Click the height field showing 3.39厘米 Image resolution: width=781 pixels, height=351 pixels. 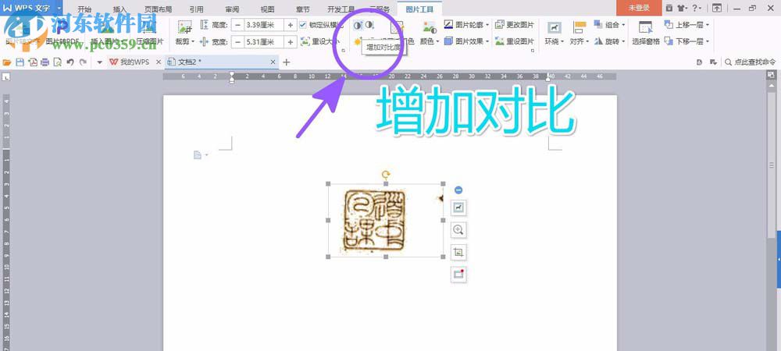[x=264, y=25]
